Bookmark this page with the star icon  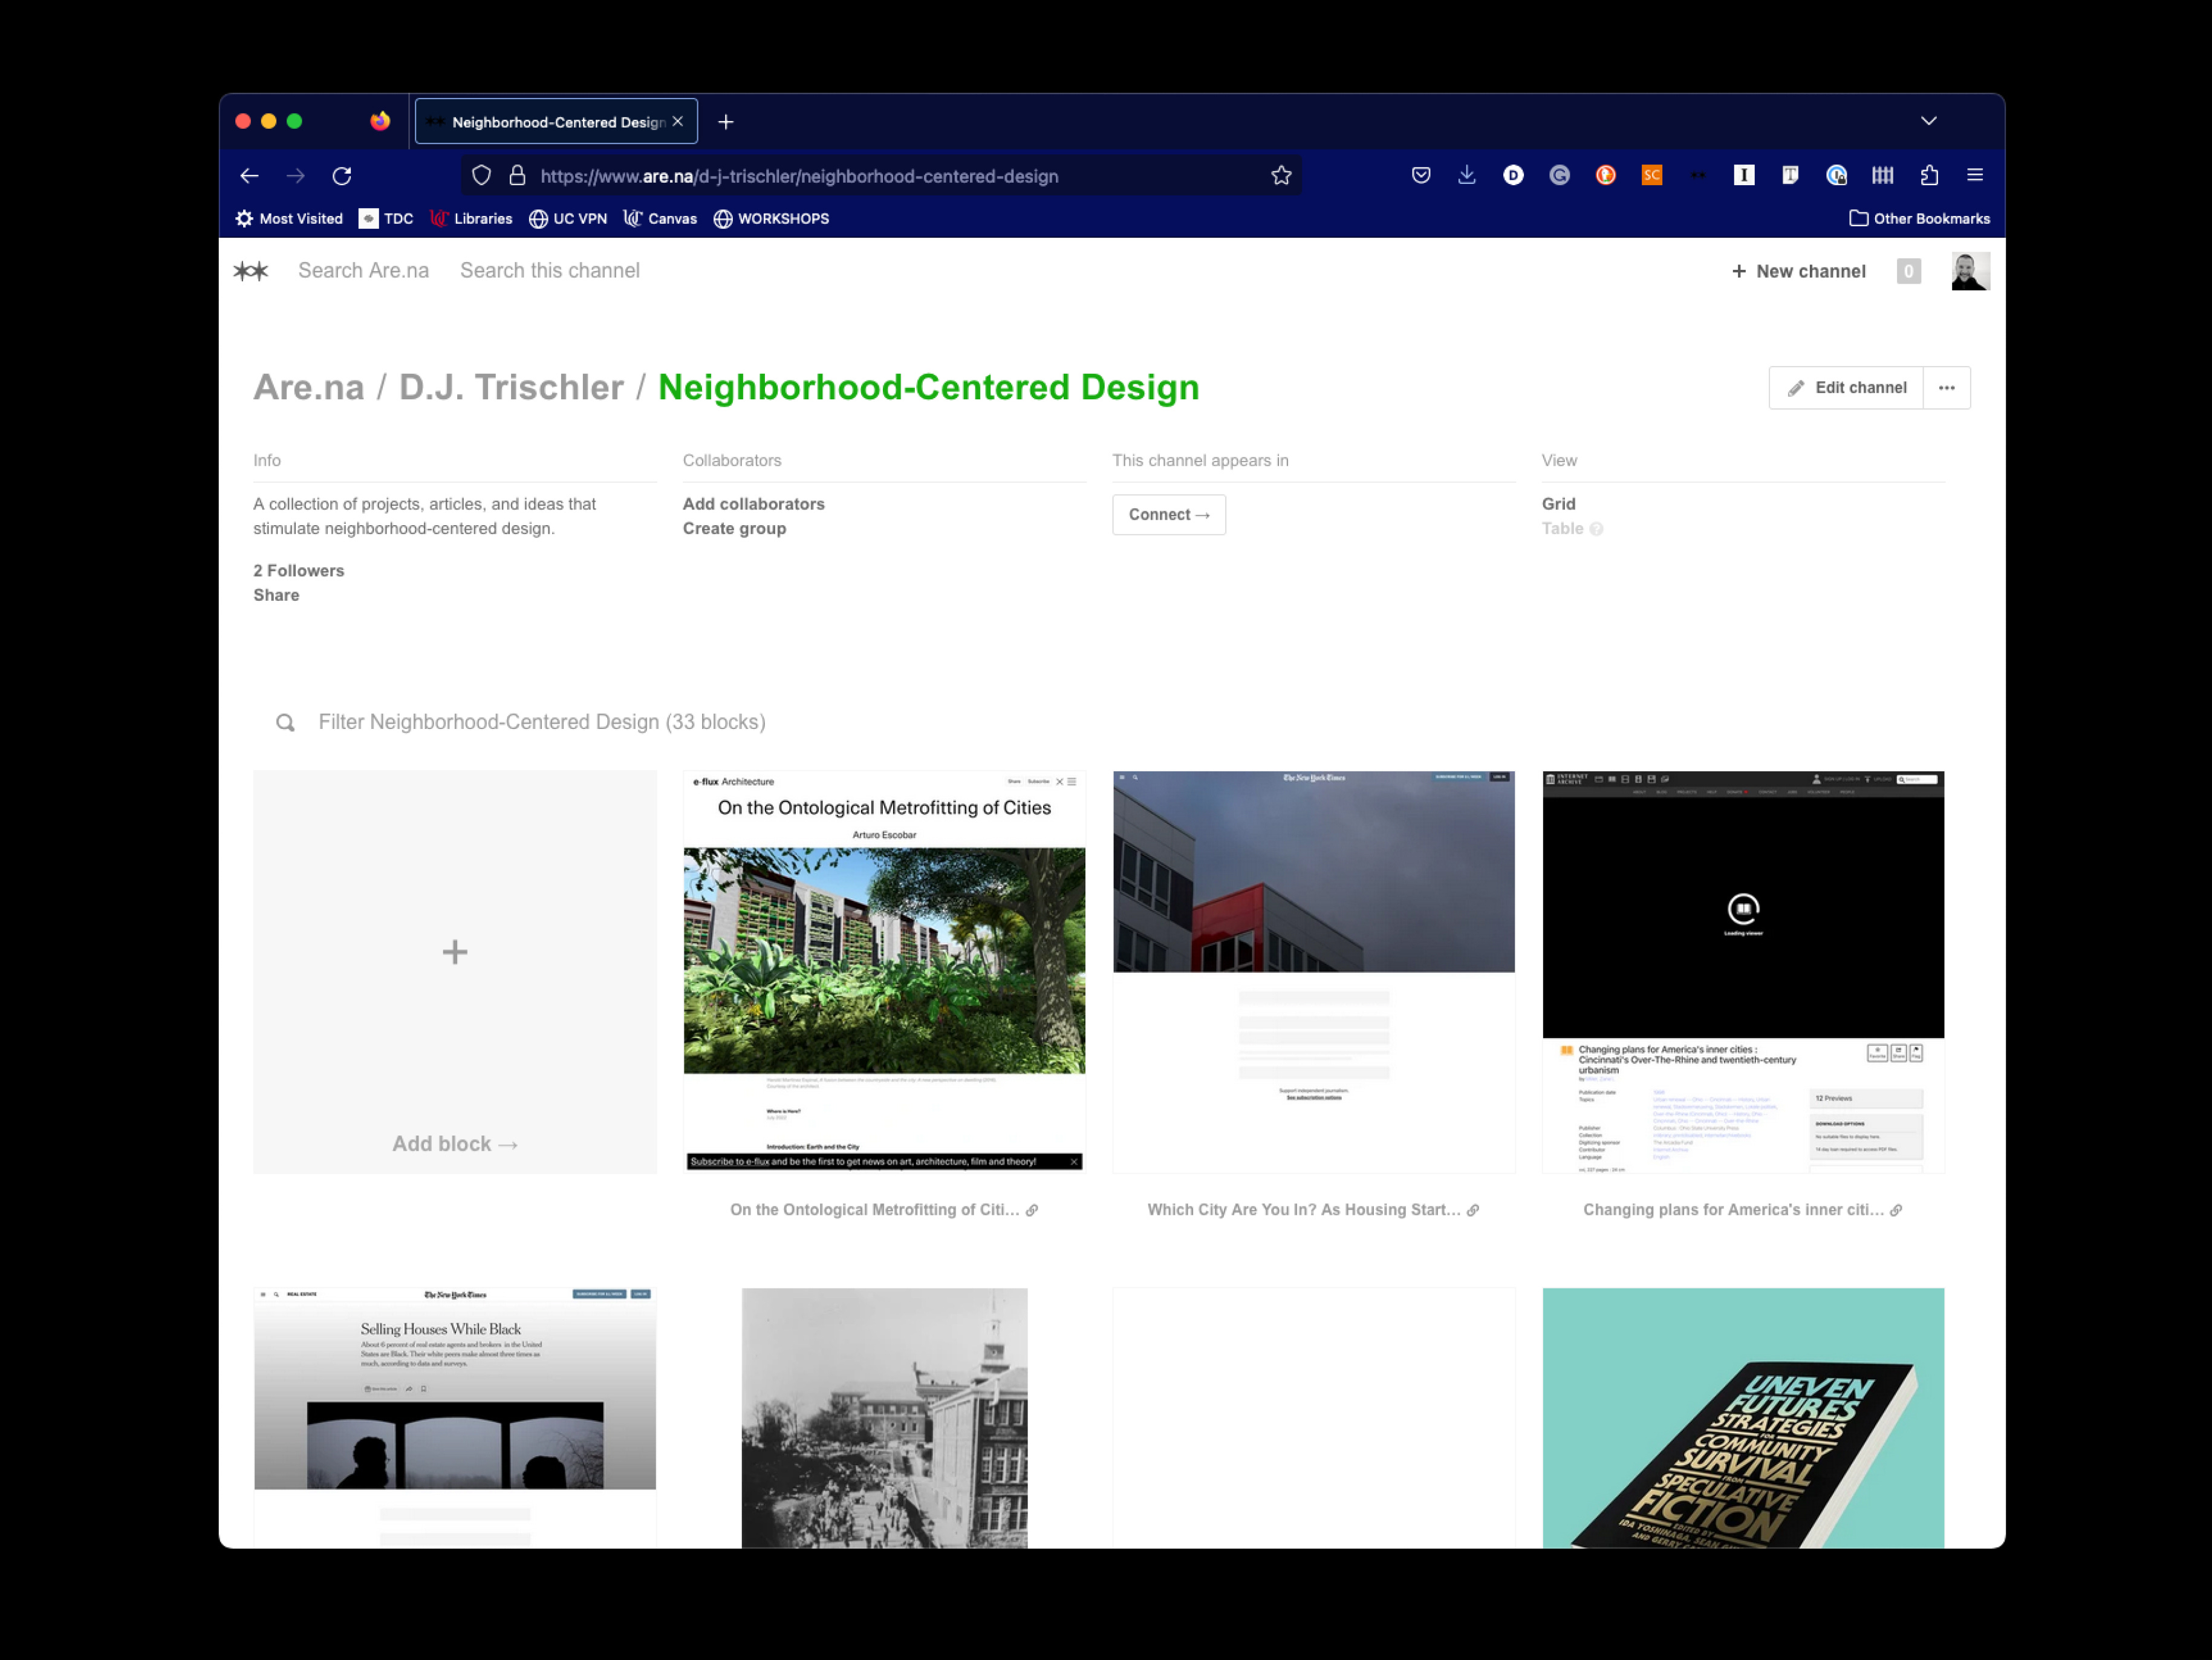tap(1281, 176)
